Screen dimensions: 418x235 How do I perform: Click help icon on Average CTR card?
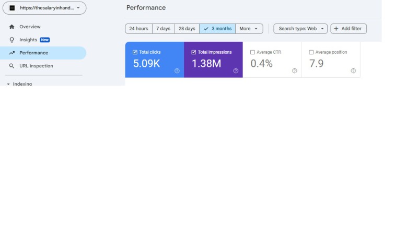(x=295, y=70)
